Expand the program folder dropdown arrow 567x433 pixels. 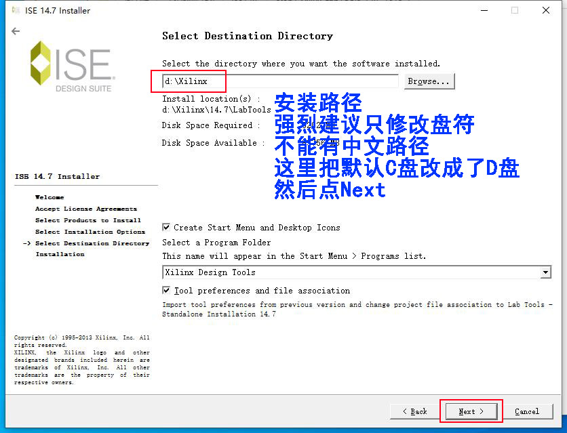point(546,272)
